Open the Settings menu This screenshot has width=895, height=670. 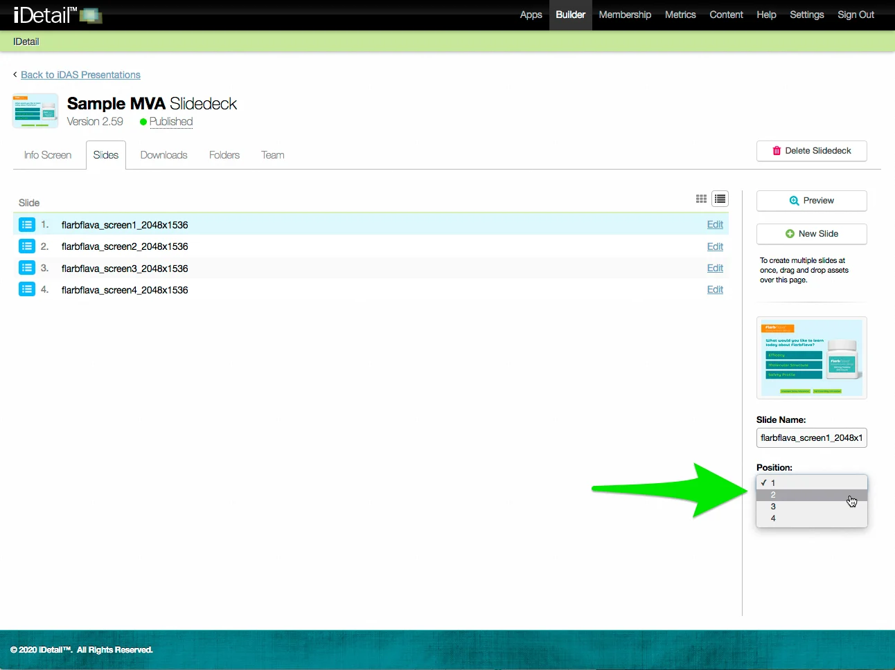click(807, 15)
